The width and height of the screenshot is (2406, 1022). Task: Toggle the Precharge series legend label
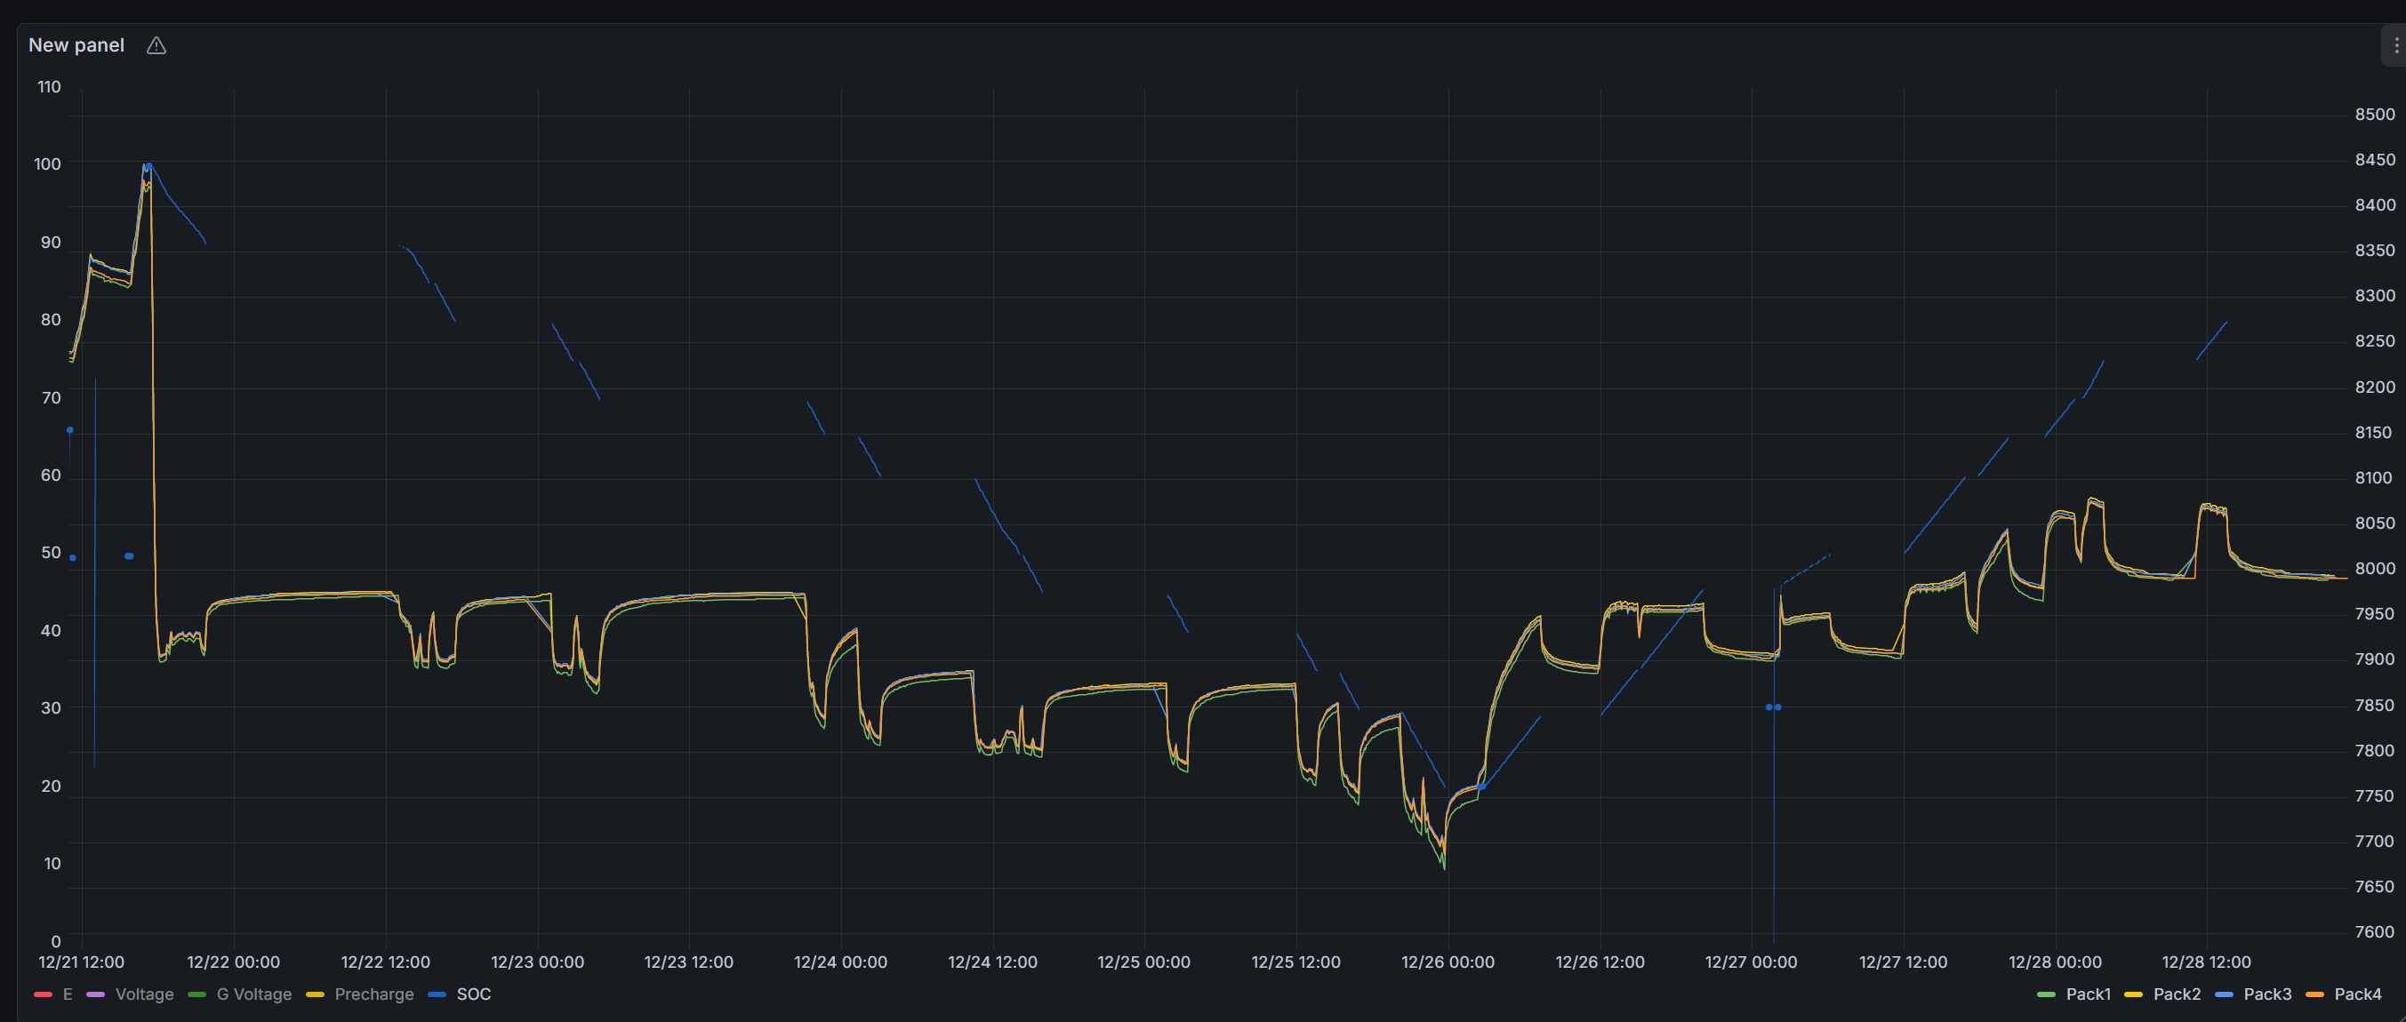coord(373,994)
